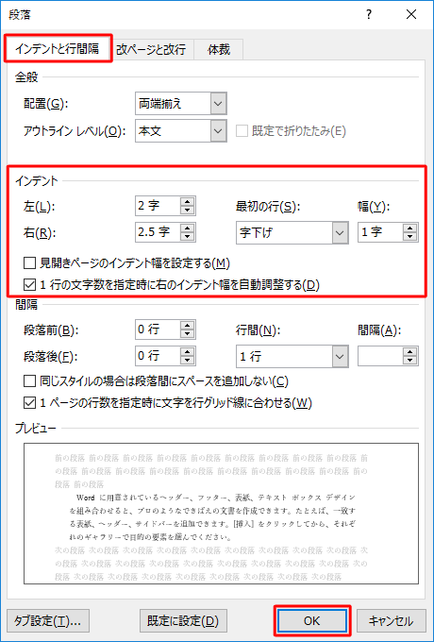The height and width of the screenshot is (642, 434).
Task: Click the 左 indent field showing 2 字
Action: pyautogui.click(x=158, y=206)
